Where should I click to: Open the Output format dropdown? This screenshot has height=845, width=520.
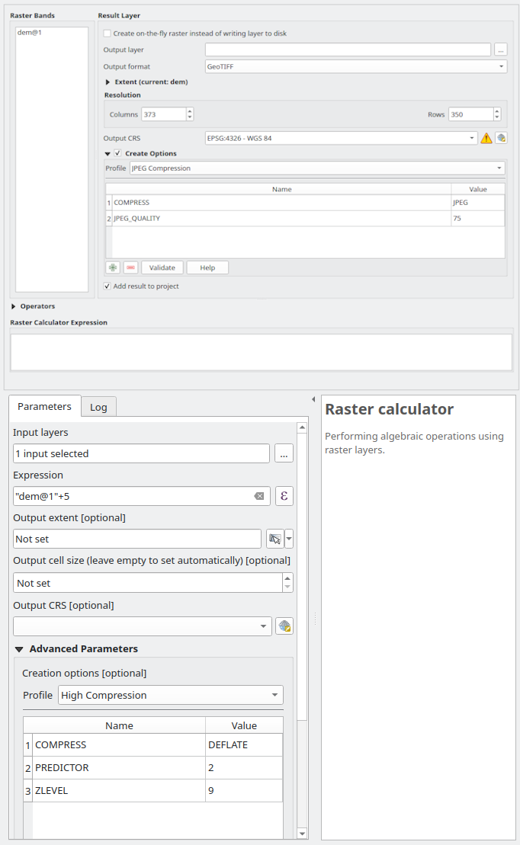[x=355, y=66]
